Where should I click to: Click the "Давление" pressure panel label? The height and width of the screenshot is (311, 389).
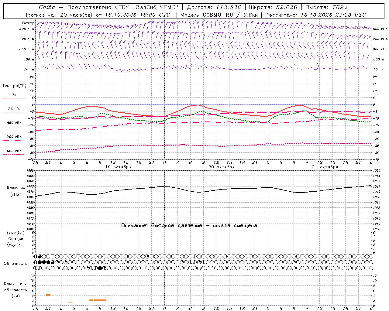pos(16,188)
